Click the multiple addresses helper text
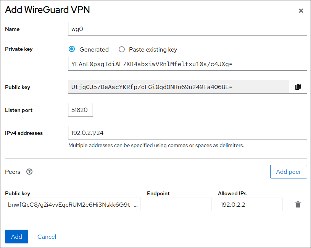The image size is (311, 248). (156, 145)
